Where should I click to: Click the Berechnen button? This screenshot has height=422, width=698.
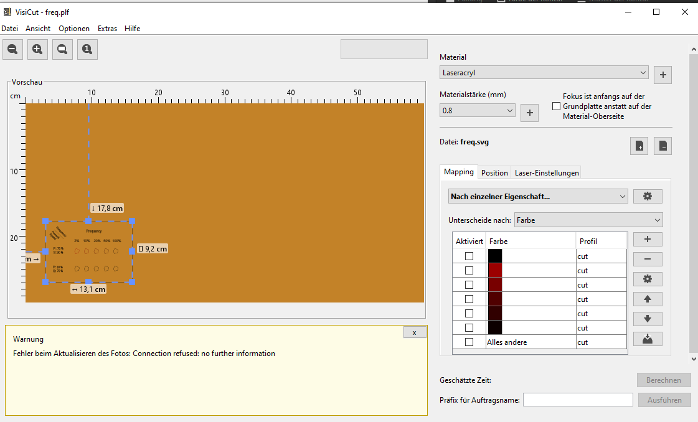point(664,380)
